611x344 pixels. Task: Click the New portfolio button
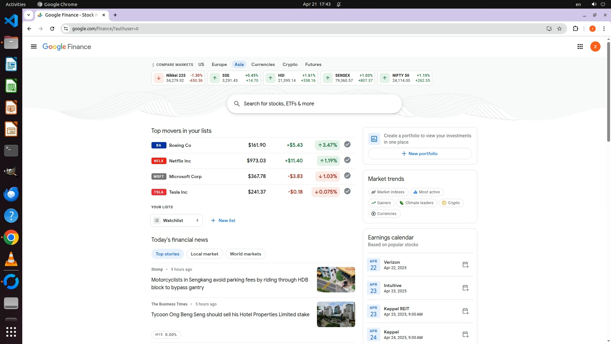click(x=420, y=154)
